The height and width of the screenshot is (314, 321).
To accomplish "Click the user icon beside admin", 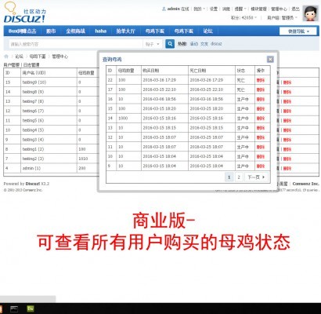I will click(164, 9).
